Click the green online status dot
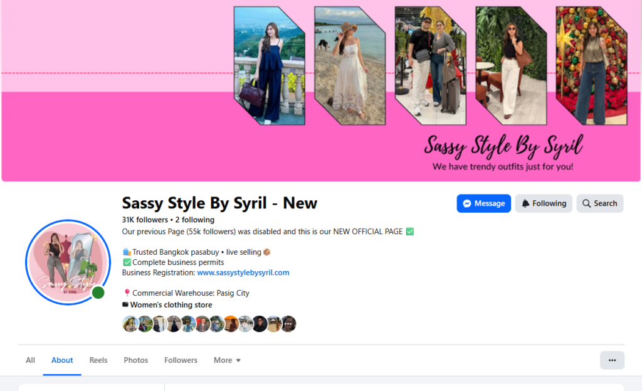642x391 pixels. 98,292
